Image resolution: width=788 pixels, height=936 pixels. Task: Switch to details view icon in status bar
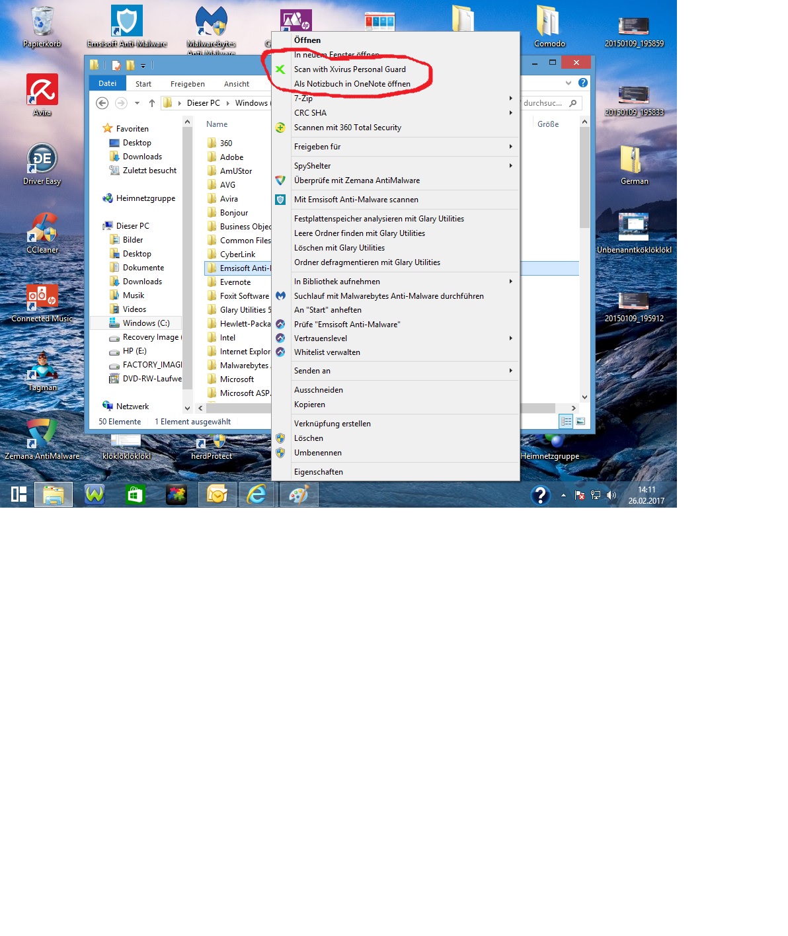[x=566, y=421]
